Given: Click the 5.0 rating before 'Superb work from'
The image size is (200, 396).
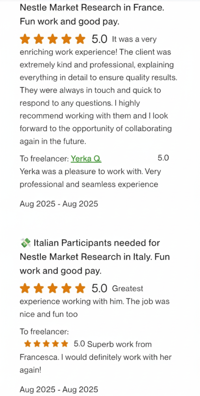Looking at the screenshot, I should [79, 344].
